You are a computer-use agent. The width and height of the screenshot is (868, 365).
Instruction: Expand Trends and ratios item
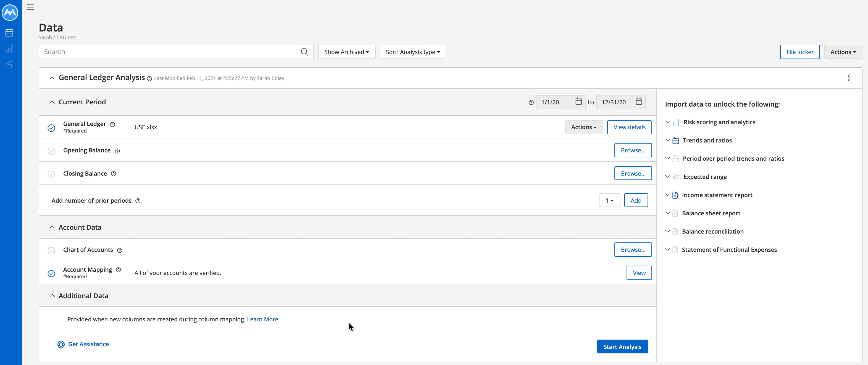667,140
